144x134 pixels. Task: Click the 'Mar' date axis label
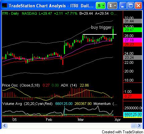point(81,120)
